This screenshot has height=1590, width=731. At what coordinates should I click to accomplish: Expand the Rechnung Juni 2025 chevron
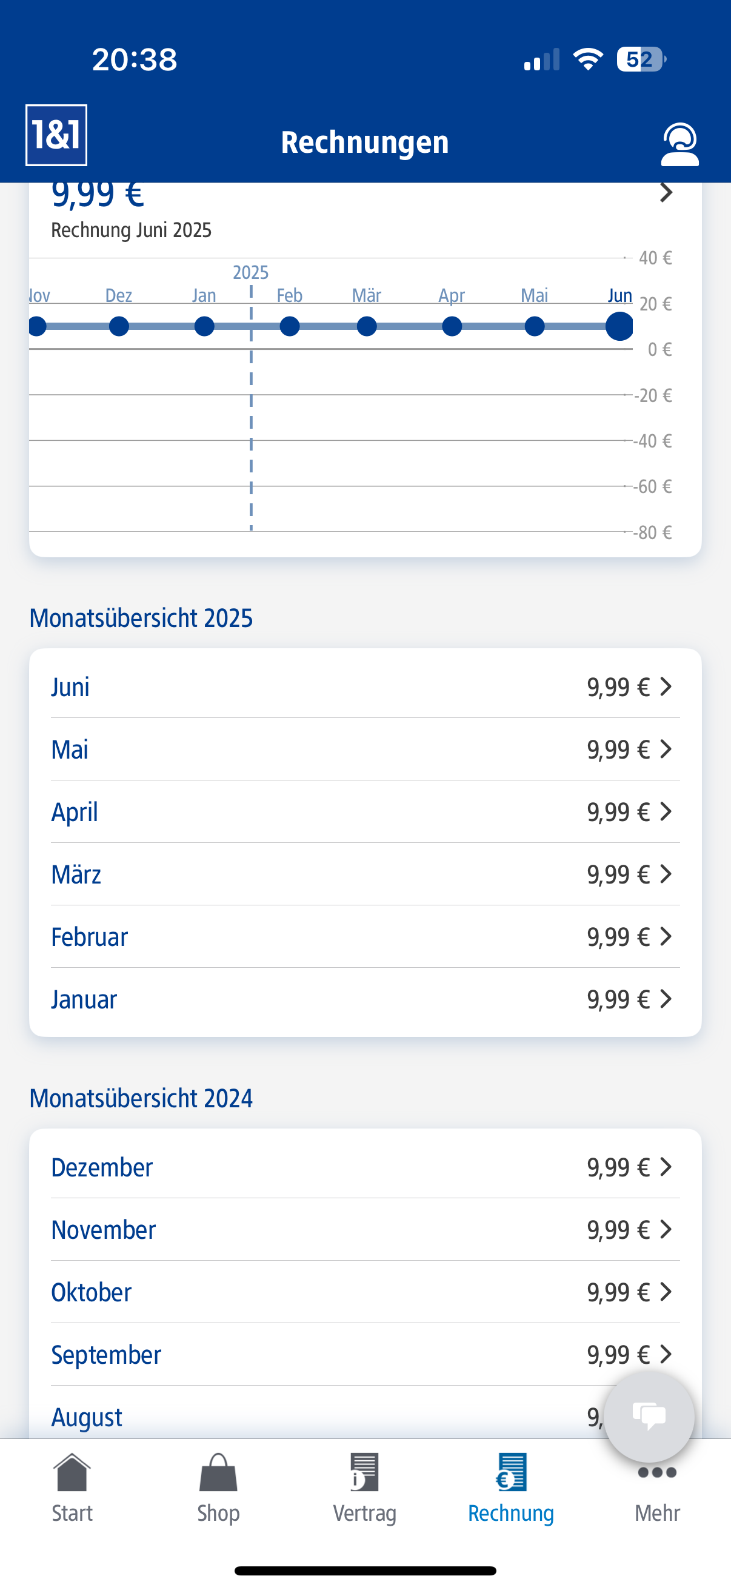[666, 193]
